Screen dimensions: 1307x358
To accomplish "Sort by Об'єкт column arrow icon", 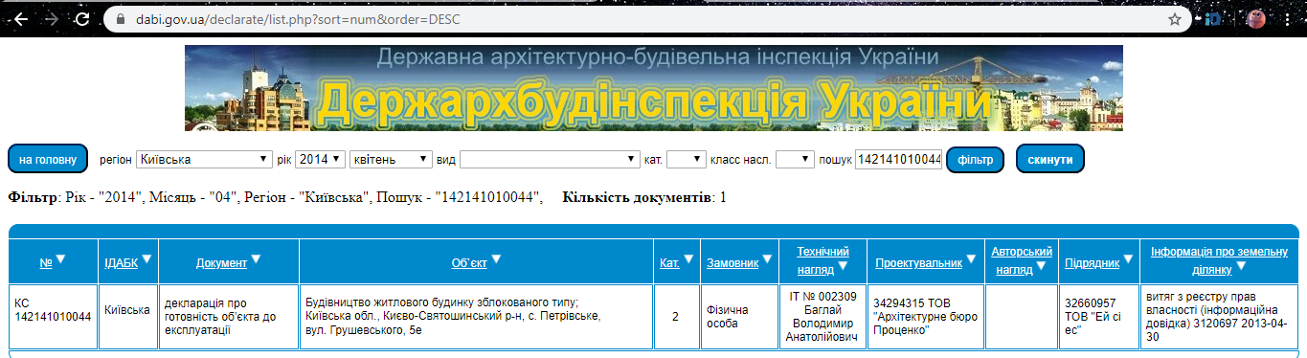I will coord(495,258).
